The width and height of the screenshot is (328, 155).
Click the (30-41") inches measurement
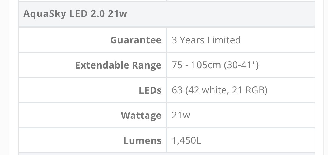[x=241, y=65]
